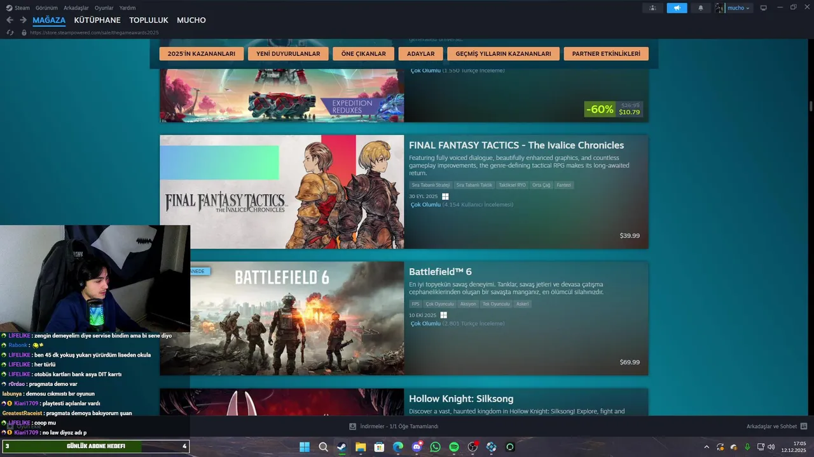Click the page URL lock icon
Screen dimensions: 814x457
tap(24, 32)
